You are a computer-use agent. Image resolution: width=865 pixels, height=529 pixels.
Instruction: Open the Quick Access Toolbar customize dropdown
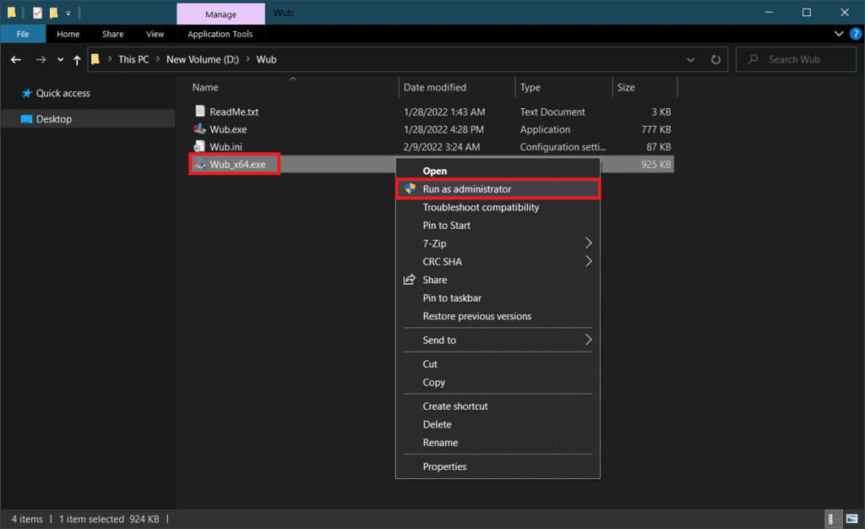68,13
